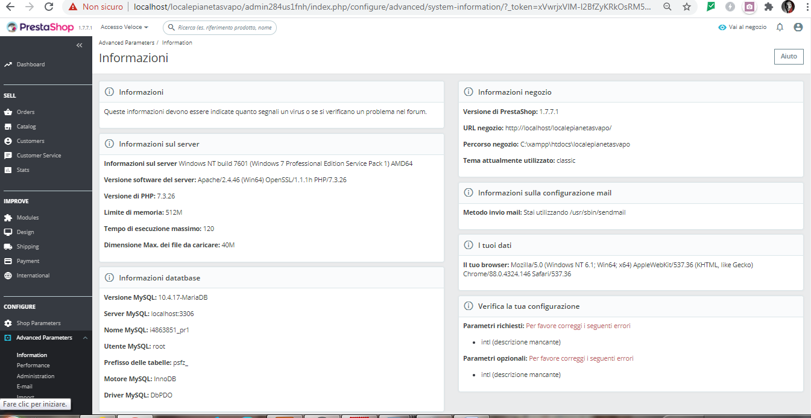Screen dimensions: 811x418
Task: Click 'Stai utilizzando /usr/sbin/sendmail' text
Action: [575, 212]
